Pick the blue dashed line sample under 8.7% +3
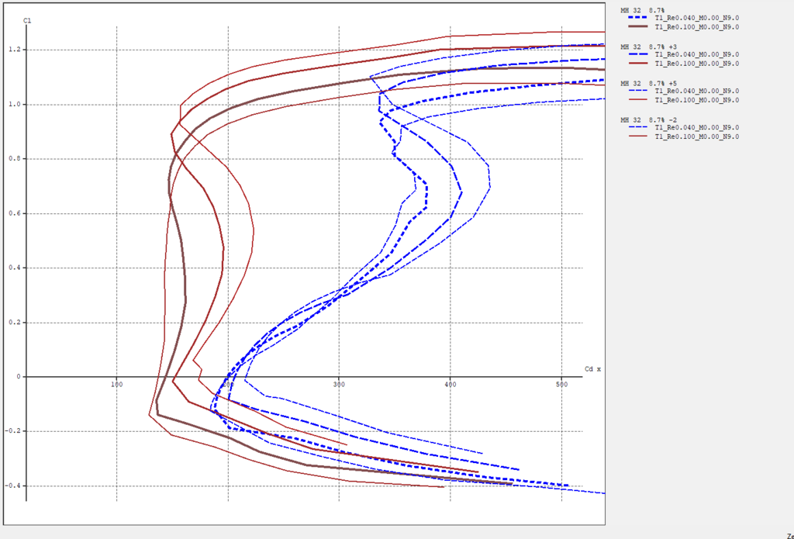Screen dimensions: 794x539 pyautogui.click(x=637, y=55)
